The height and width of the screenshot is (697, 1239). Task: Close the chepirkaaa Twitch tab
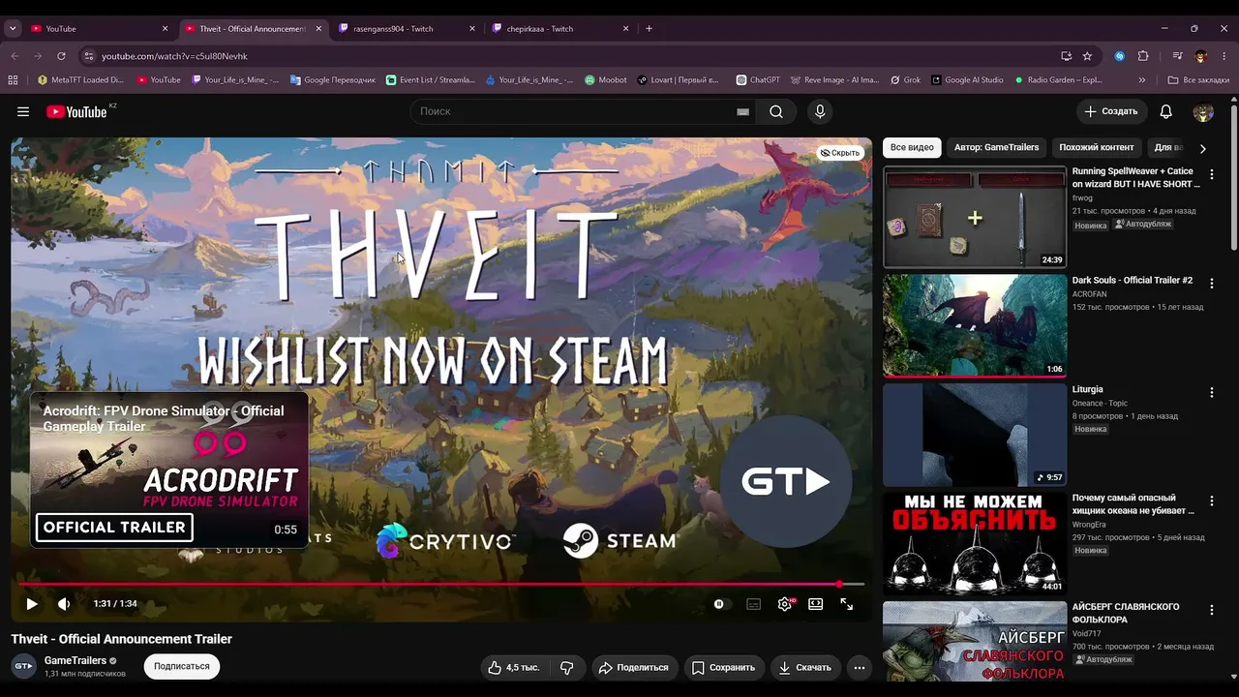pos(625,29)
